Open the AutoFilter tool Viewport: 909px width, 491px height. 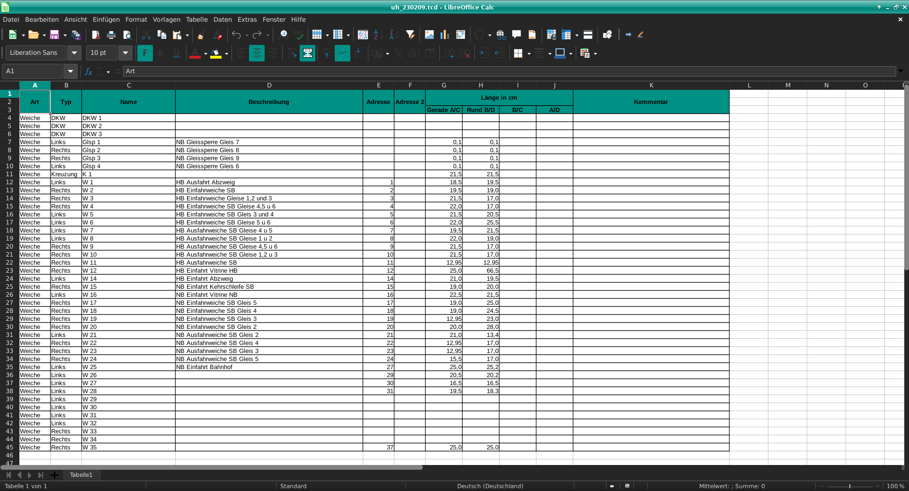(410, 35)
